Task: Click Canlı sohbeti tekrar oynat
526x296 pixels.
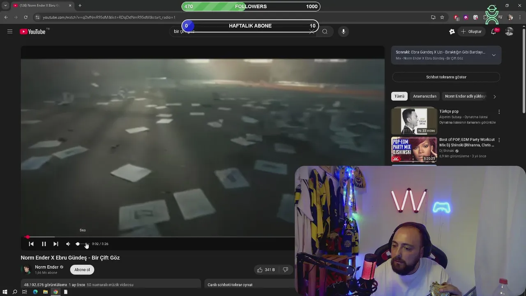Action: 230,284
